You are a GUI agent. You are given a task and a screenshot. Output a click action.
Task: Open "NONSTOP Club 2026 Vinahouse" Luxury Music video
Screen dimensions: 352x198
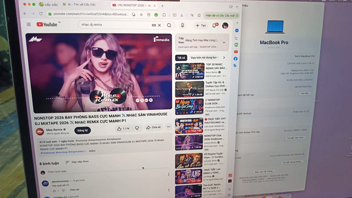(x=189, y=142)
